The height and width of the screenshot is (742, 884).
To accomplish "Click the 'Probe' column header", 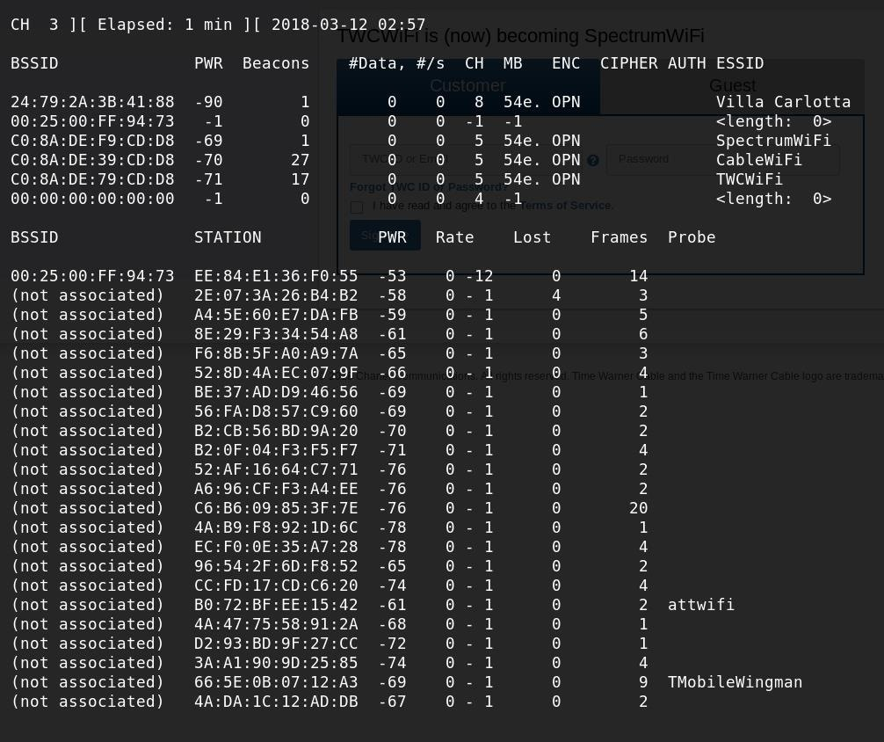I will [692, 237].
